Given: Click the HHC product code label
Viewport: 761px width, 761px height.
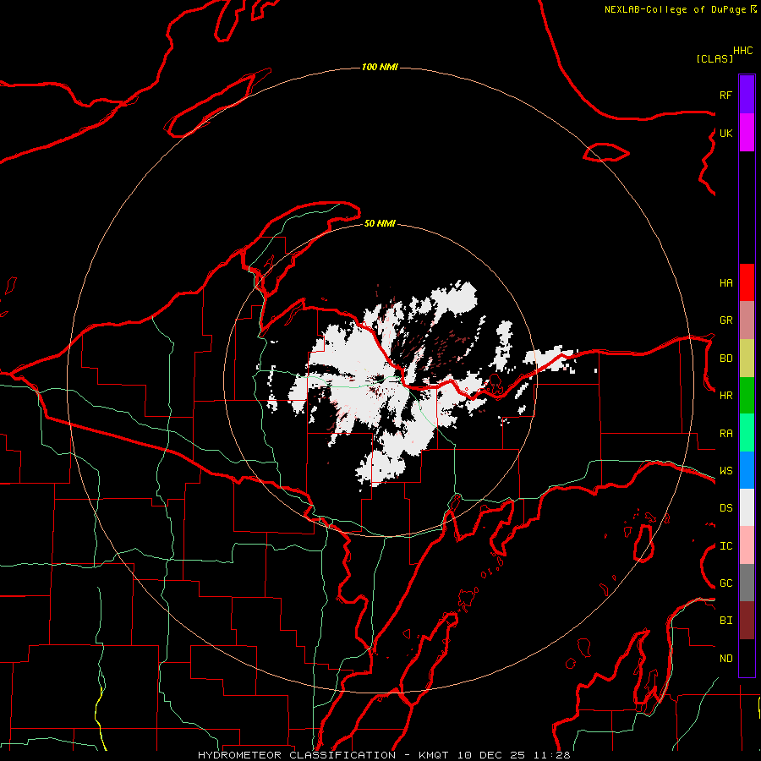Looking at the screenshot, I should click(743, 51).
